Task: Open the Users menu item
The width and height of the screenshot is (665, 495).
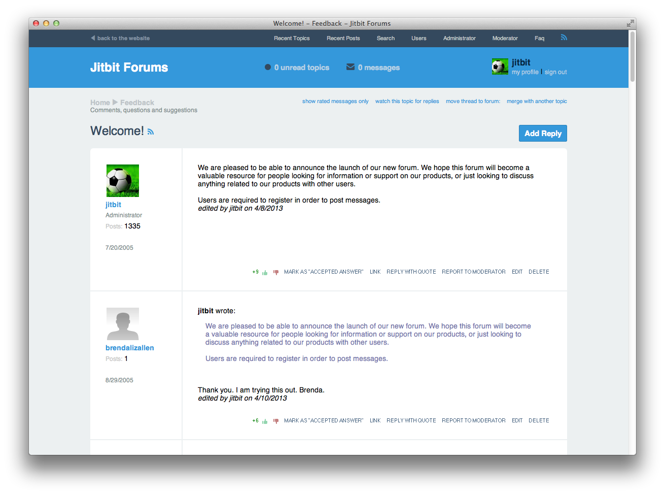Action: [x=419, y=38]
